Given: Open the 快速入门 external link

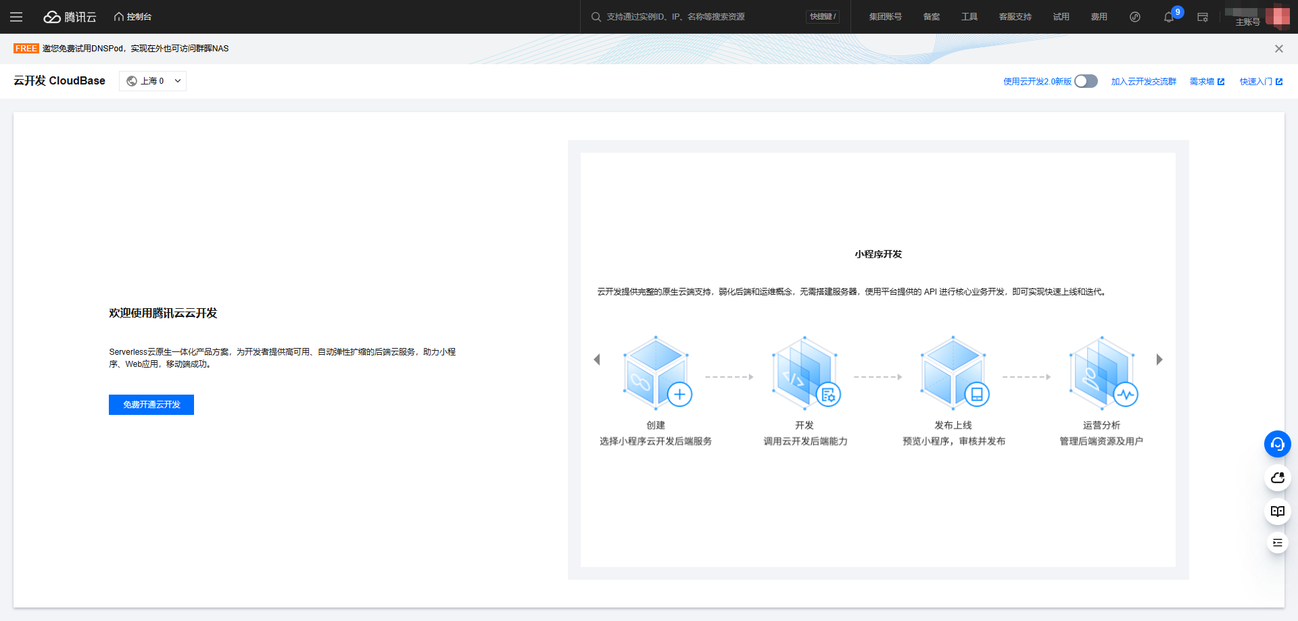Looking at the screenshot, I should [x=1261, y=82].
